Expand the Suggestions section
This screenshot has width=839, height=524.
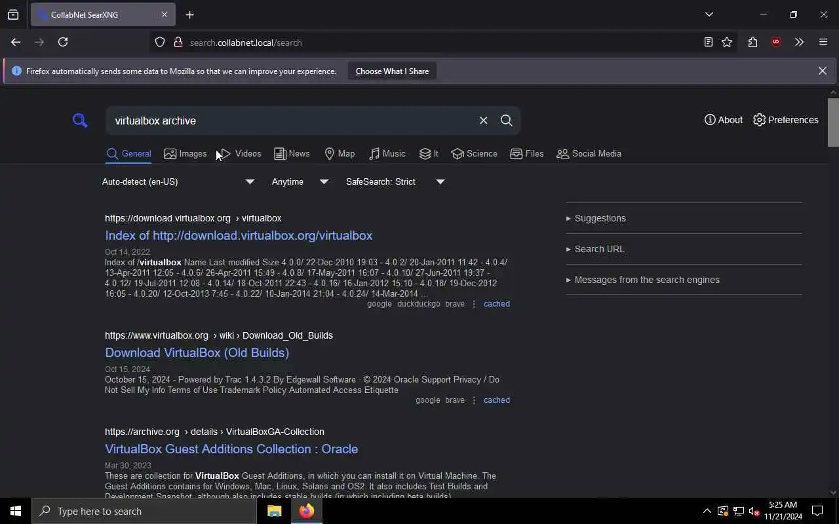(x=684, y=218)
